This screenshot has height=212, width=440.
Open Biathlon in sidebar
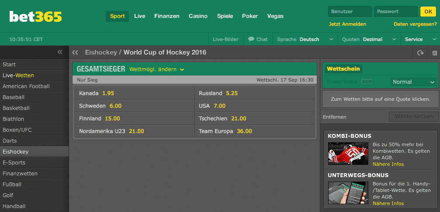point(34,119)
